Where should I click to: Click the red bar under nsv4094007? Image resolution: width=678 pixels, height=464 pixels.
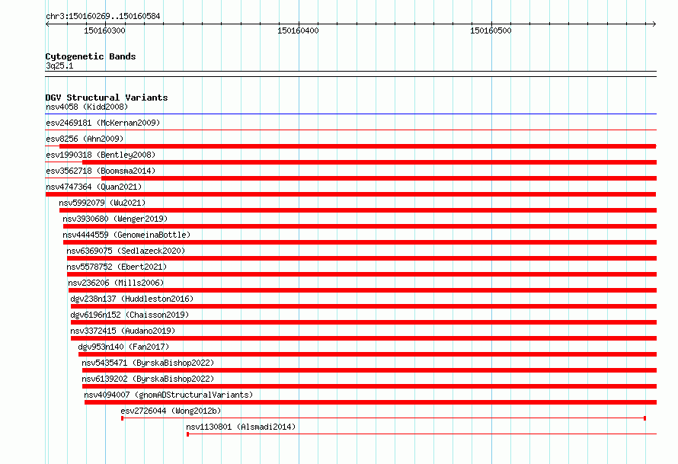click(370, 402)
